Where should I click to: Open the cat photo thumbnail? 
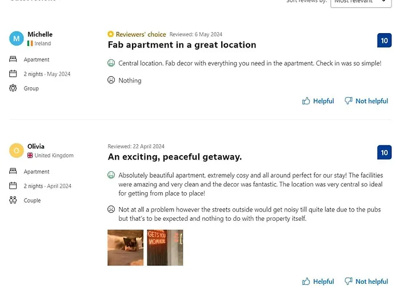[x=125, y=248]
